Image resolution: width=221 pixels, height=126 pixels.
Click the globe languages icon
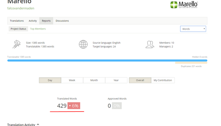(83, 44)
